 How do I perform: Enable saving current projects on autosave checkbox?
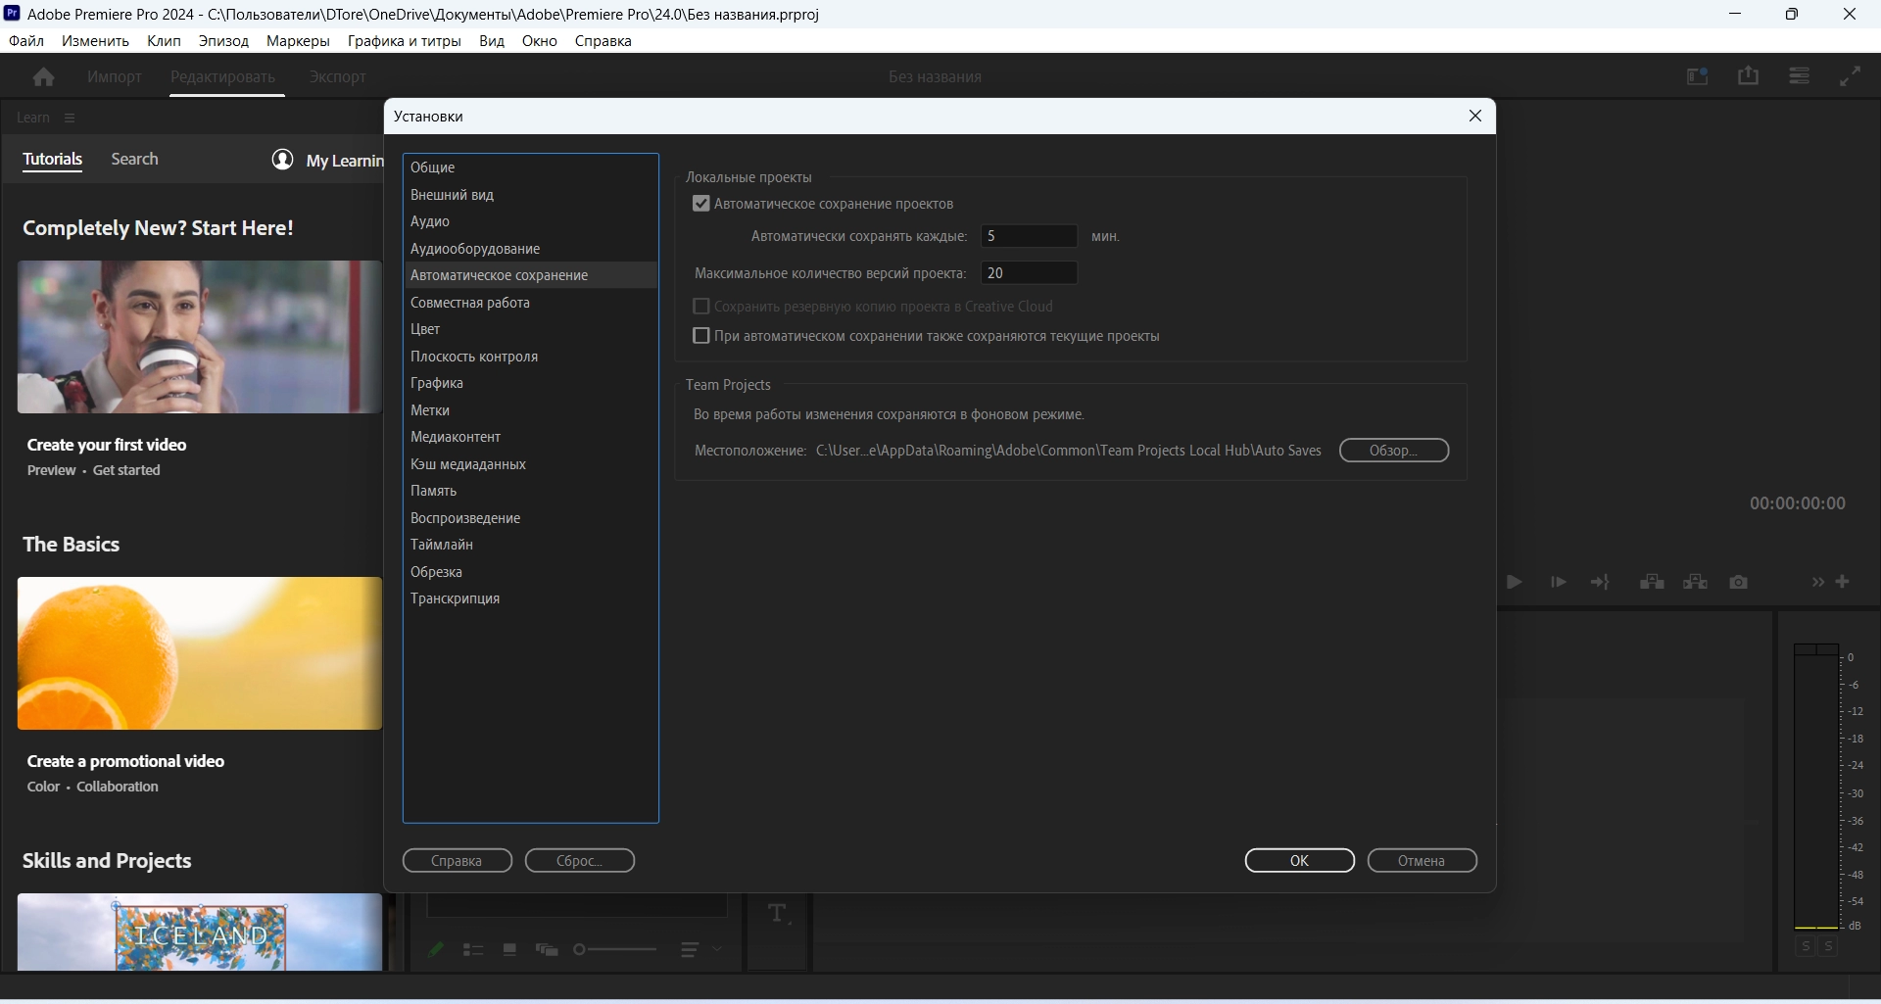[x=701, y=336]
